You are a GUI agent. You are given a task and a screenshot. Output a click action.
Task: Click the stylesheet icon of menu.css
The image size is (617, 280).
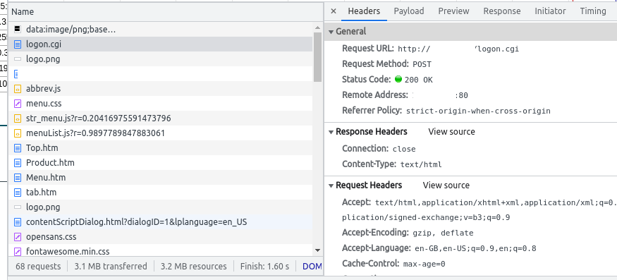(x=18, y=104)
